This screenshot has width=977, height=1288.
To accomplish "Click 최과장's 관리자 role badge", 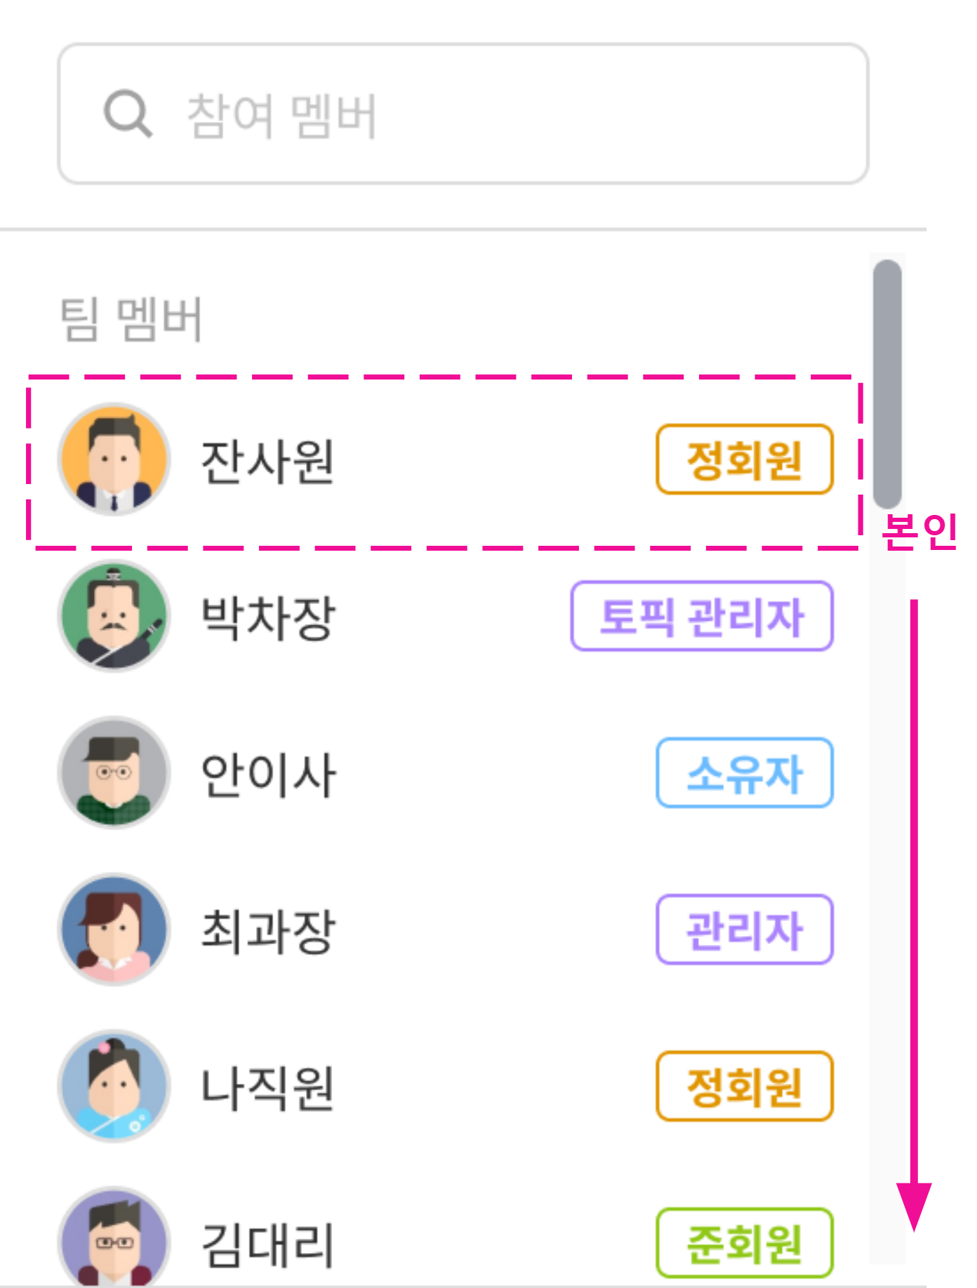I will pyautogui.click(x=744, y=930).
